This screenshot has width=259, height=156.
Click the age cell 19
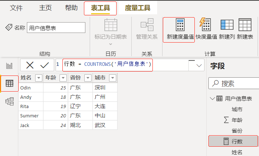[56, 106]
